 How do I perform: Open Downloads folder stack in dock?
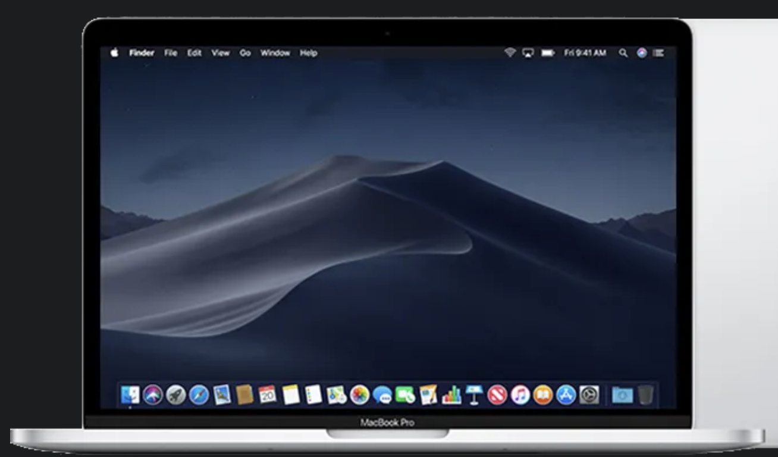623,395
